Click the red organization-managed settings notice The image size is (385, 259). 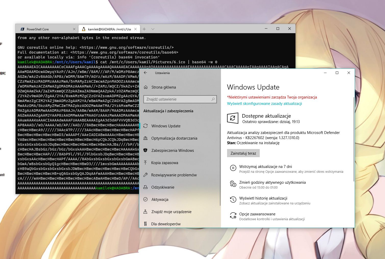point(272,97)
